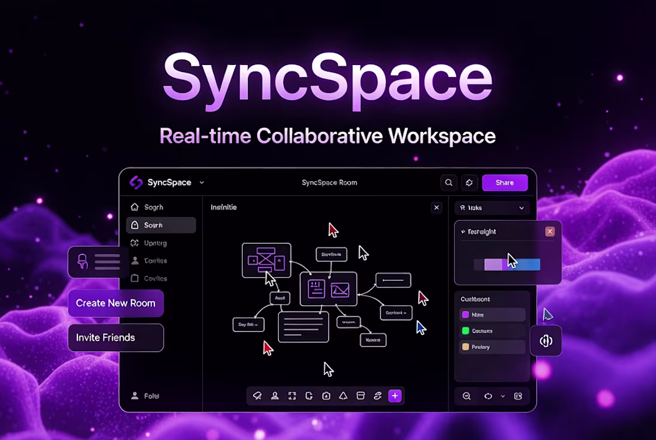
Task: Click the purple-blue gradient bar in floating panel
Action: (507, 264)
